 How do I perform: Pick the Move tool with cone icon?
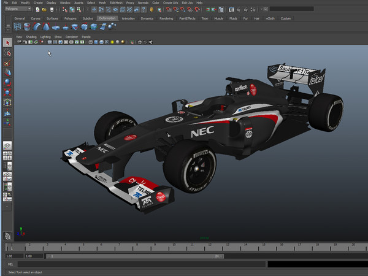(x=7, y=73)
